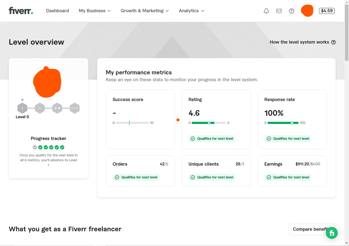Open the messages envelope icon

coord(279,11)
